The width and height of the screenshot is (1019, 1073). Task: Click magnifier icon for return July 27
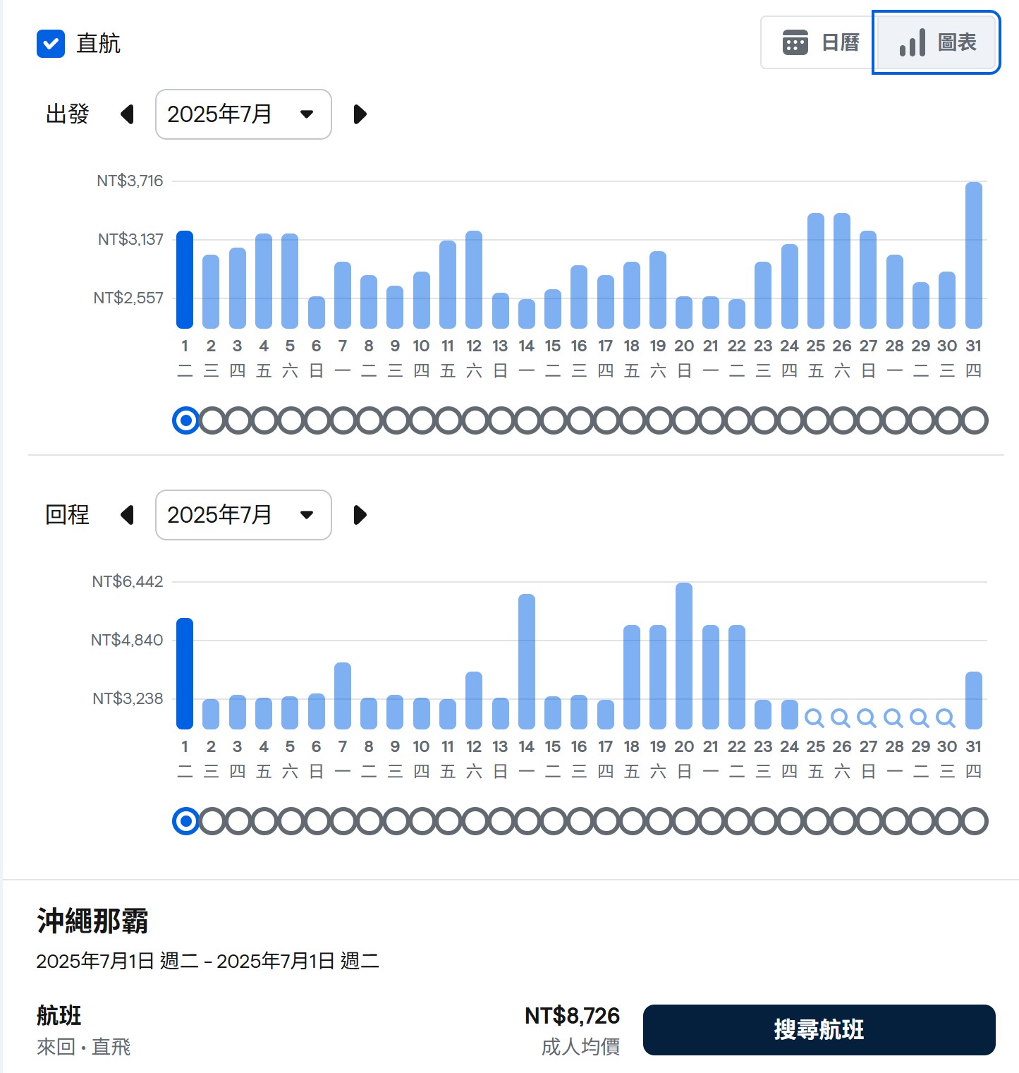[x=867, y=718]
